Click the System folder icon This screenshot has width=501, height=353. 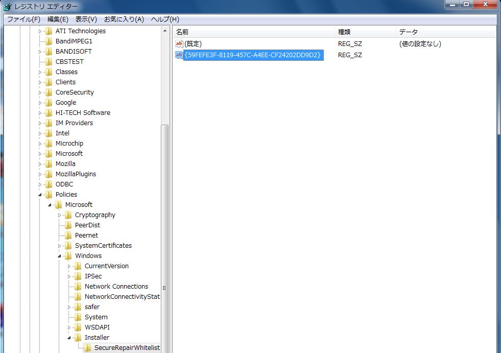click(78, 317)
